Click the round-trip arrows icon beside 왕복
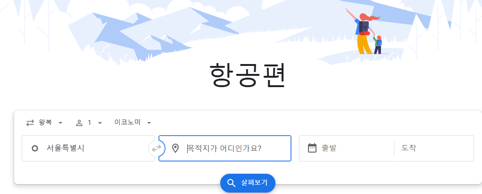Image resolution: width=482 pixels, height=194 pixels. [30, 123]
